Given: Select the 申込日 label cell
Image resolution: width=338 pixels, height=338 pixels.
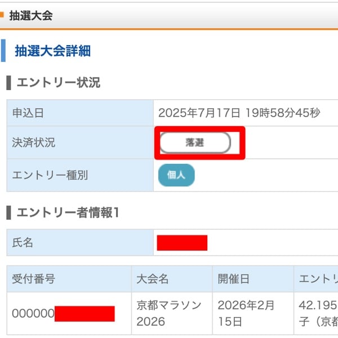Looking at the screenshot, I should point(28,113).
